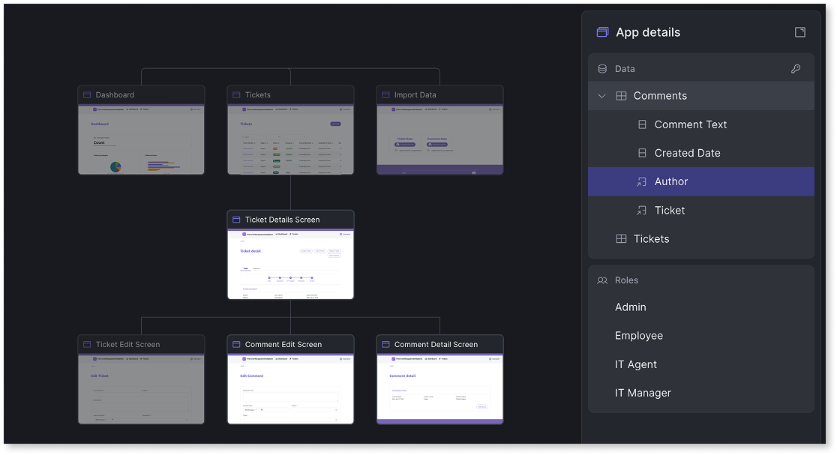This screenshot has height=455, width=837.
Task: Open the Import Data screen thumbnail
Action: pos(439,139)
